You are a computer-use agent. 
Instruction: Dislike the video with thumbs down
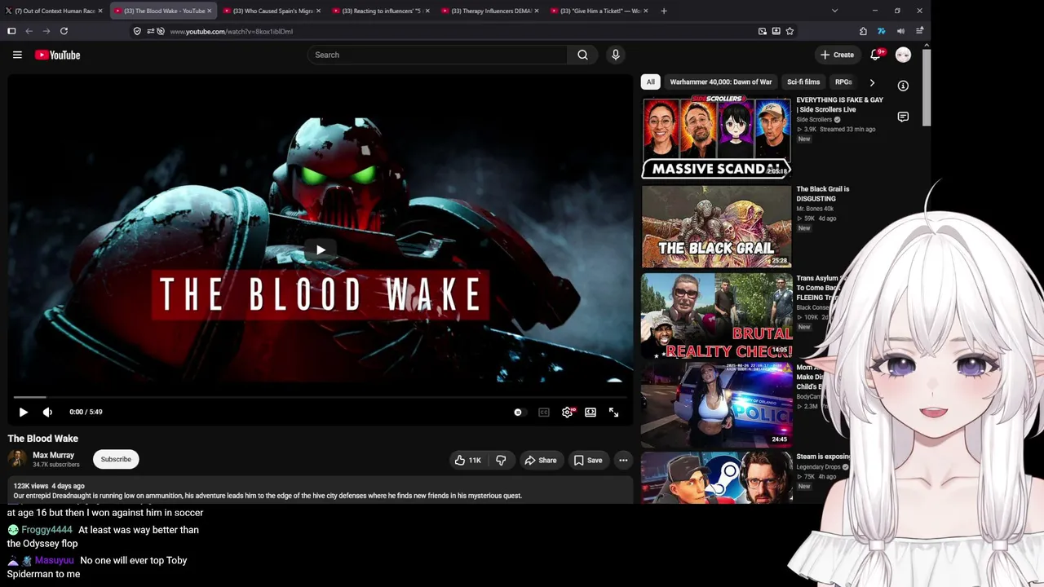click(501, 460)
